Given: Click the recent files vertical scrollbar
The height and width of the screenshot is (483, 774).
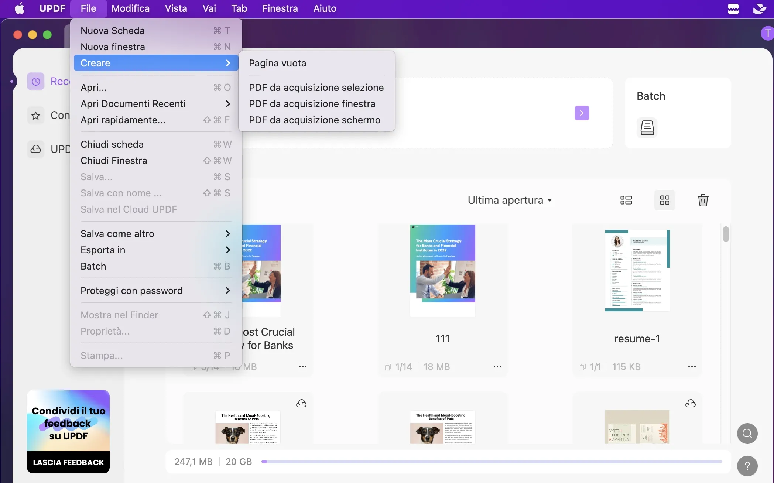Looking at the screenshot, I should [x=726, y=234].
